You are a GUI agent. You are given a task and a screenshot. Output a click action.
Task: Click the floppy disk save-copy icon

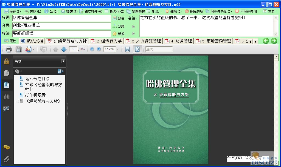[18, 49]
